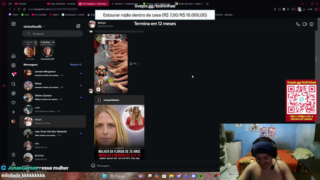Open the hamburger More menu icon
Viewport: 320px width, 180px height.
tap(13, 155)
